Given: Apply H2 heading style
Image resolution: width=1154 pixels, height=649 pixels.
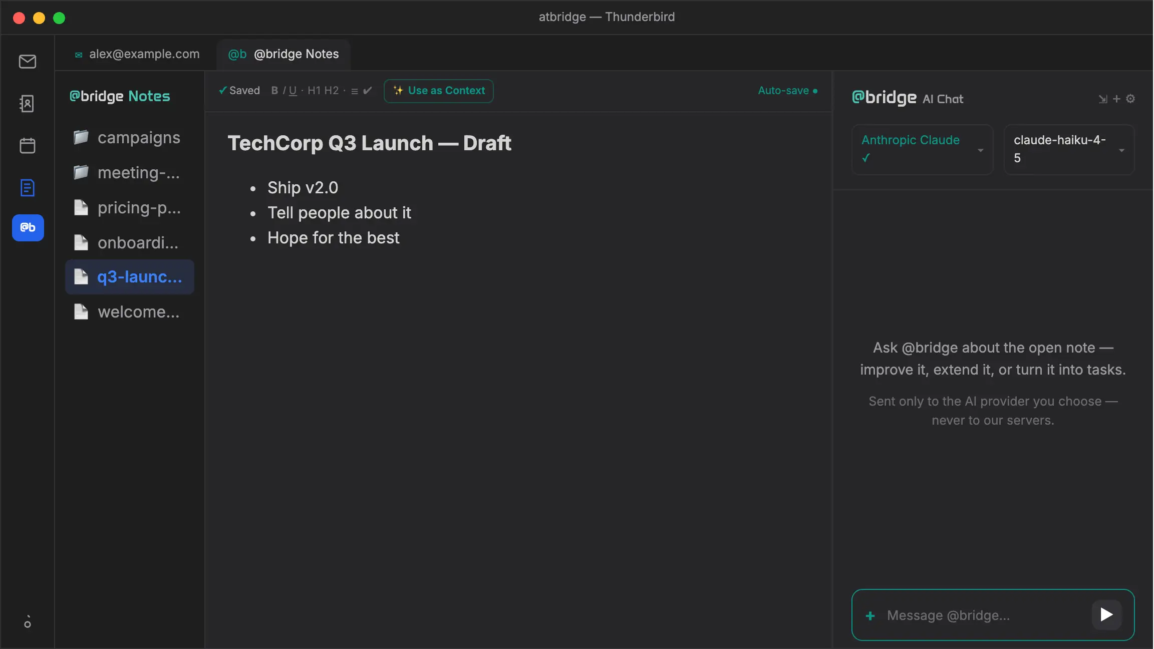Looking at the screenshot, I should (x=331, y=91).
